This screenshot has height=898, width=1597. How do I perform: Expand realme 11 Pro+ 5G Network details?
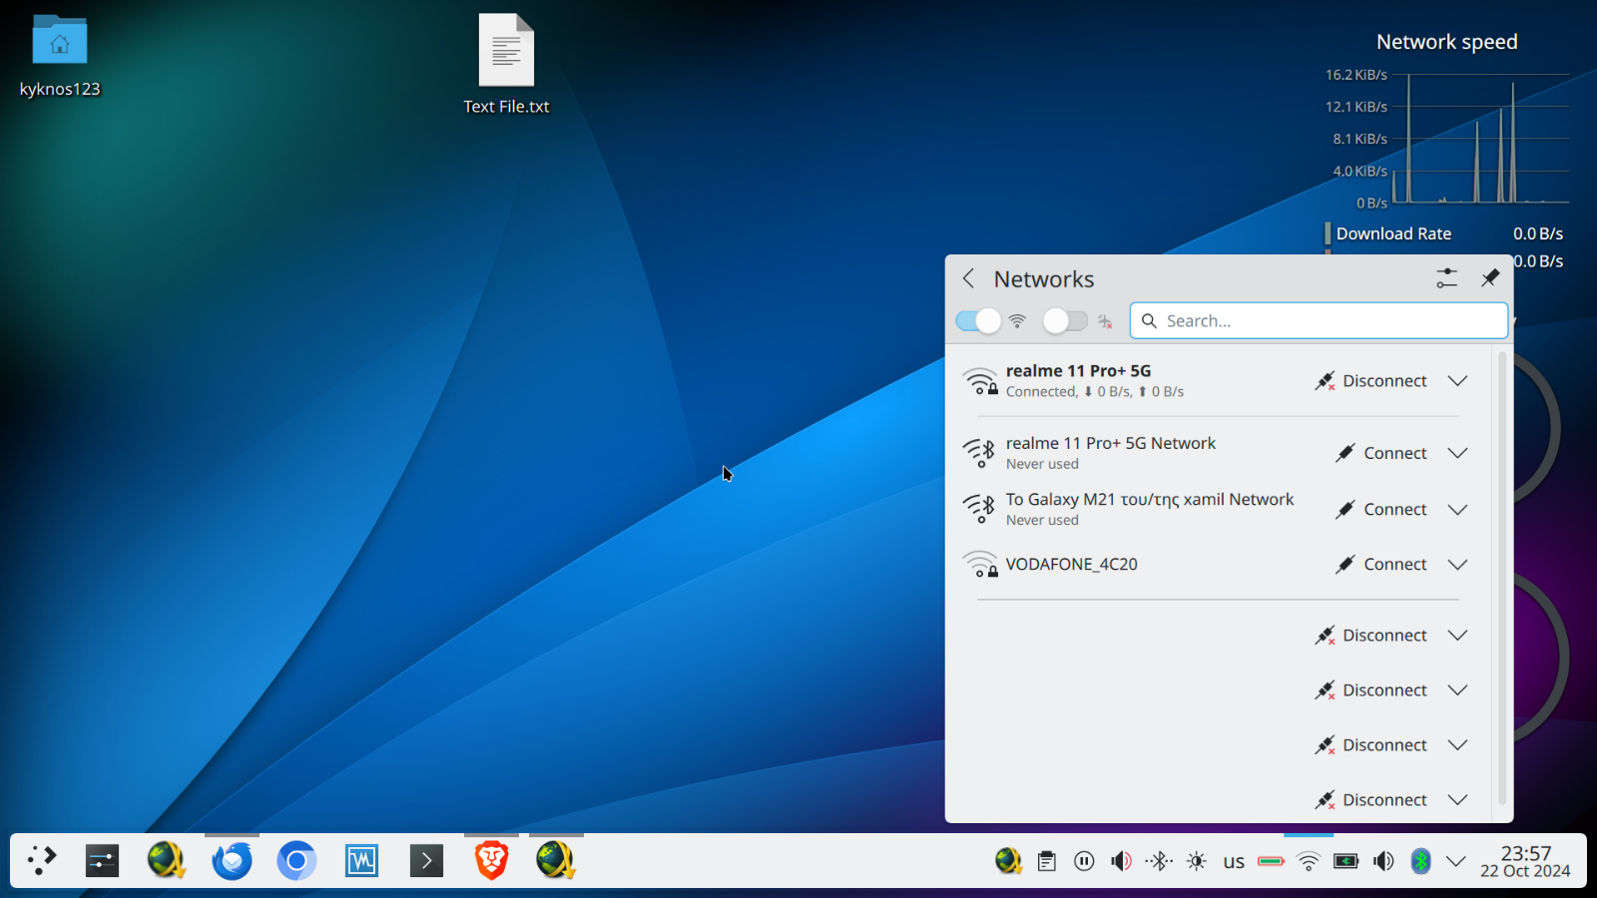tap(1457, 453)
